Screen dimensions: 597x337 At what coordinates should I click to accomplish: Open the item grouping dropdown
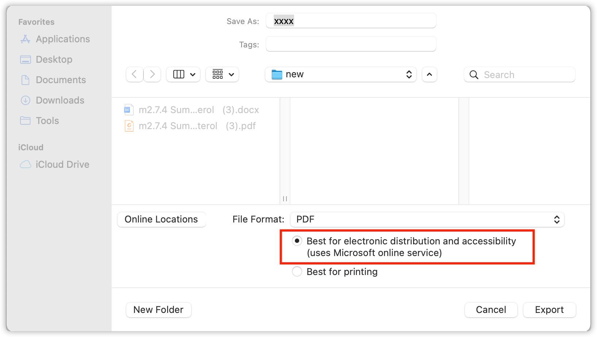tap(222, 74)
